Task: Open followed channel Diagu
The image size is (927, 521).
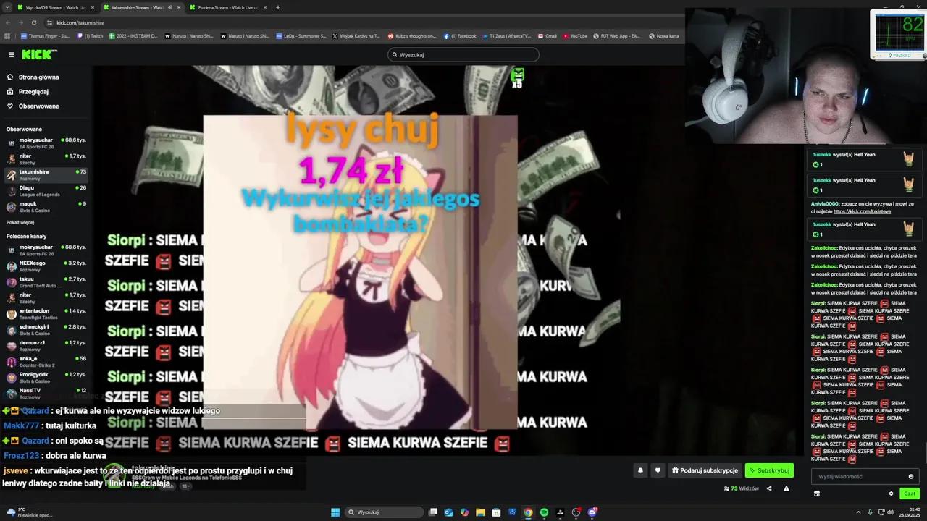Action: coord(46,190)
